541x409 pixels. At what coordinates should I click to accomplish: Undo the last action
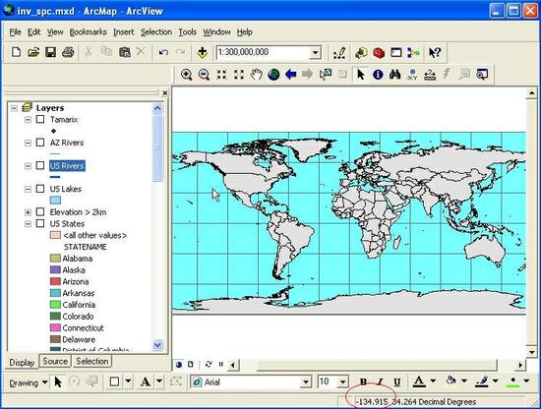(x=163, y=52)
